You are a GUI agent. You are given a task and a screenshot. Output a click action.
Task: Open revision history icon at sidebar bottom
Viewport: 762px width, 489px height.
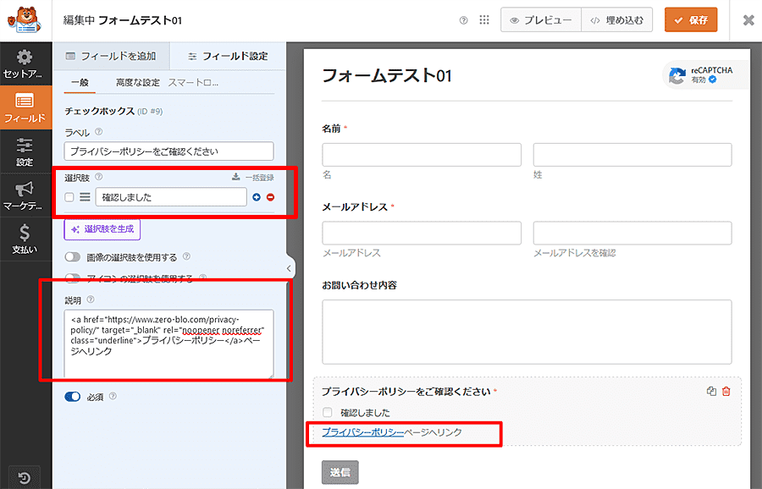(x=25, y=478)
